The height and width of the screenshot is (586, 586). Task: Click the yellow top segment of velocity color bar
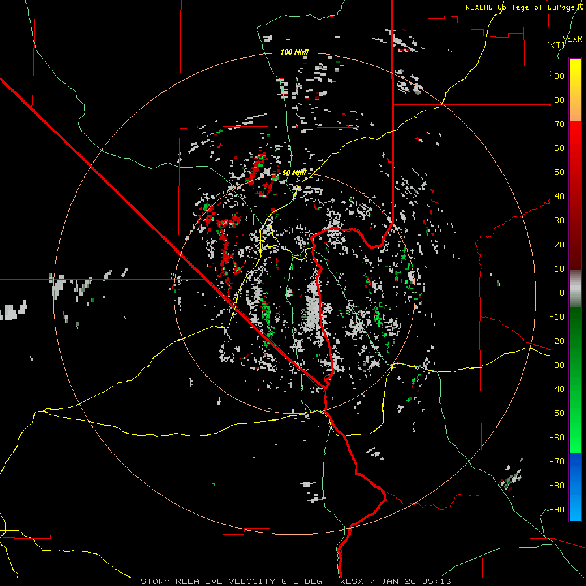[x=575, y=90]
